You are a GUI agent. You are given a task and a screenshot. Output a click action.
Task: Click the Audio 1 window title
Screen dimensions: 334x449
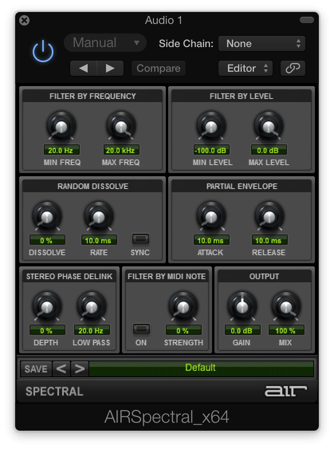pos(163,20)
